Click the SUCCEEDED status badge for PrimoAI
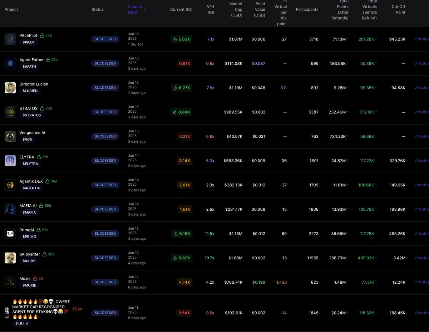429x332 pixels. pos(105,234)
